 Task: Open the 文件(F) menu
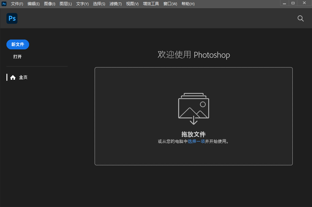pos(17,4)
